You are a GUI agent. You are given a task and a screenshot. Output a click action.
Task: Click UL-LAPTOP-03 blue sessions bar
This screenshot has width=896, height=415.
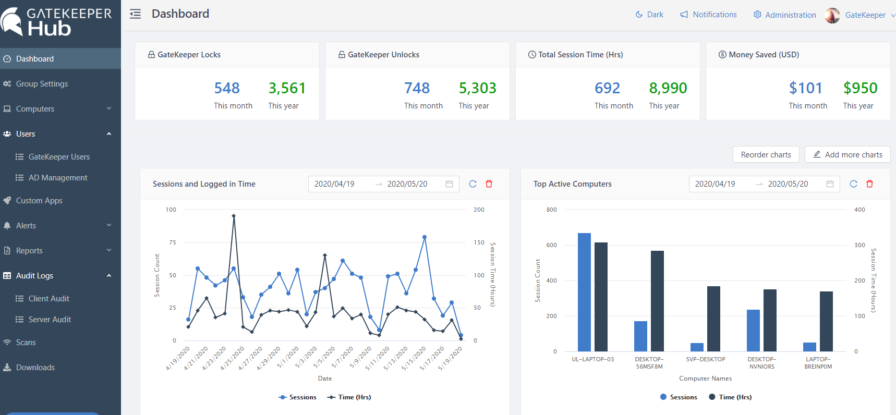[x=584, y=292]
